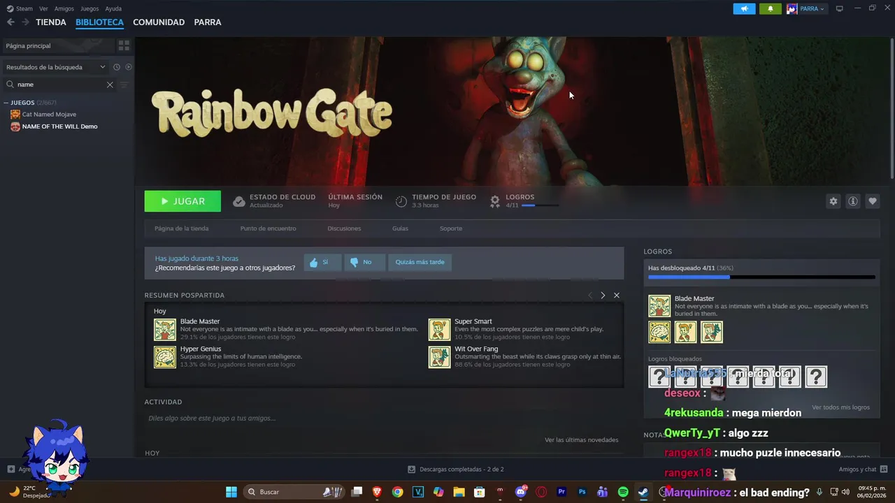
Task: Open Spotify from the taskbar
Action: tap(623, 492)
